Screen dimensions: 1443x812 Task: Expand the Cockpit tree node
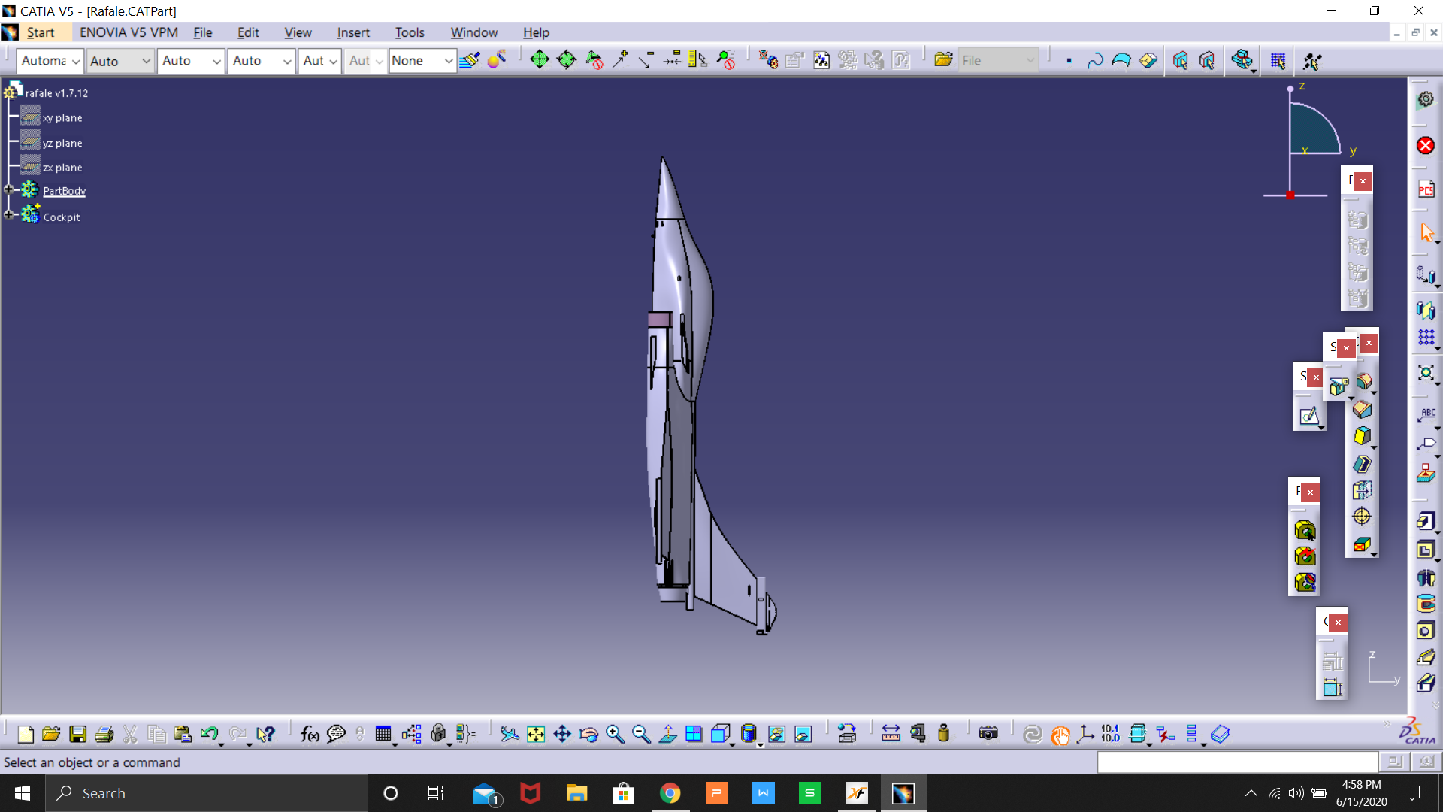tap(9, 215)
